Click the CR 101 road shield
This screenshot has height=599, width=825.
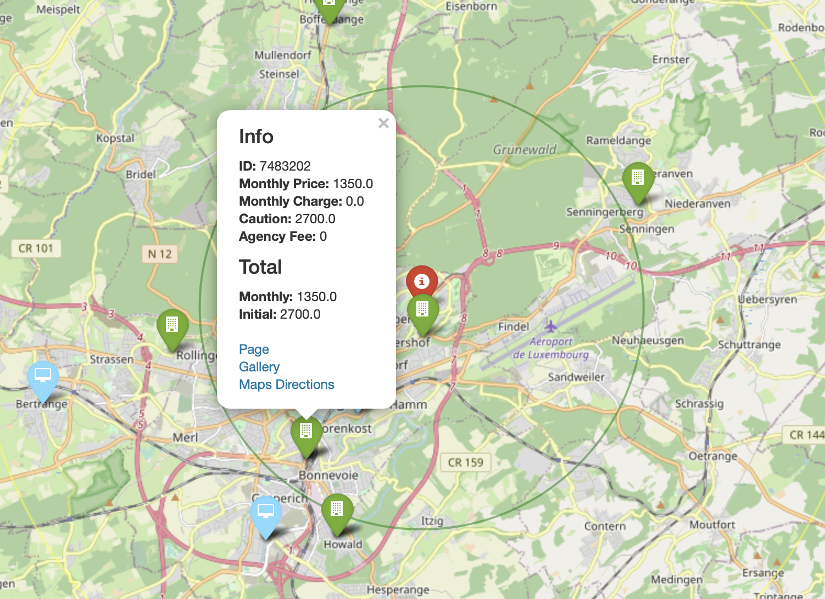pos(36,248)
